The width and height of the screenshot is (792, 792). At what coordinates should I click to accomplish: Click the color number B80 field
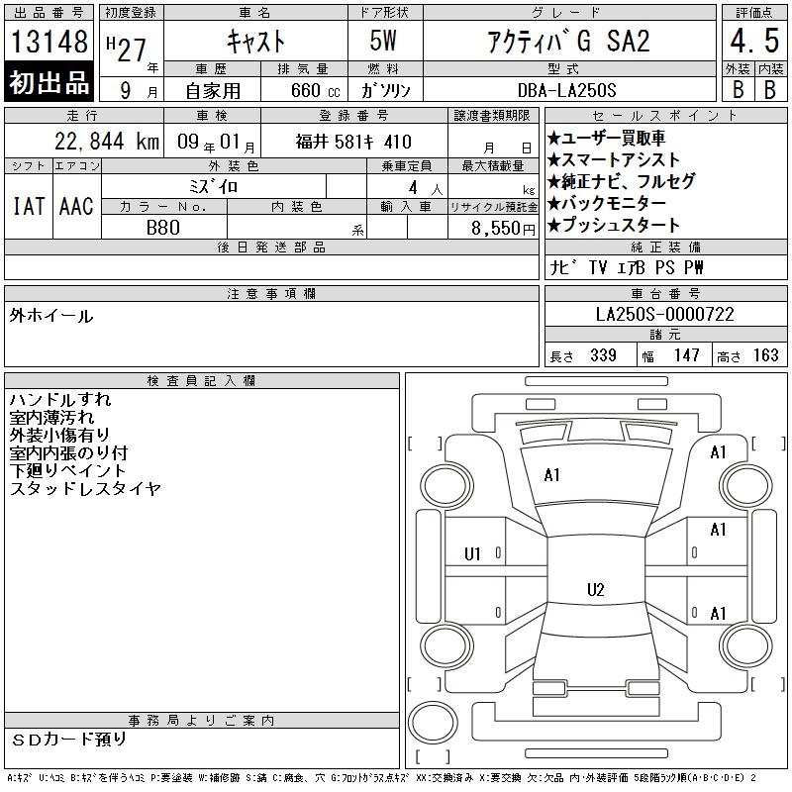pos(163,227)
